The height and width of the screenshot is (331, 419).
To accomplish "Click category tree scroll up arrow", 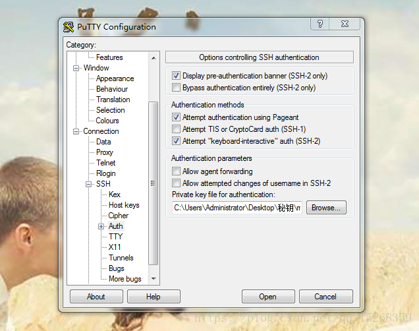I will point(154,58).
